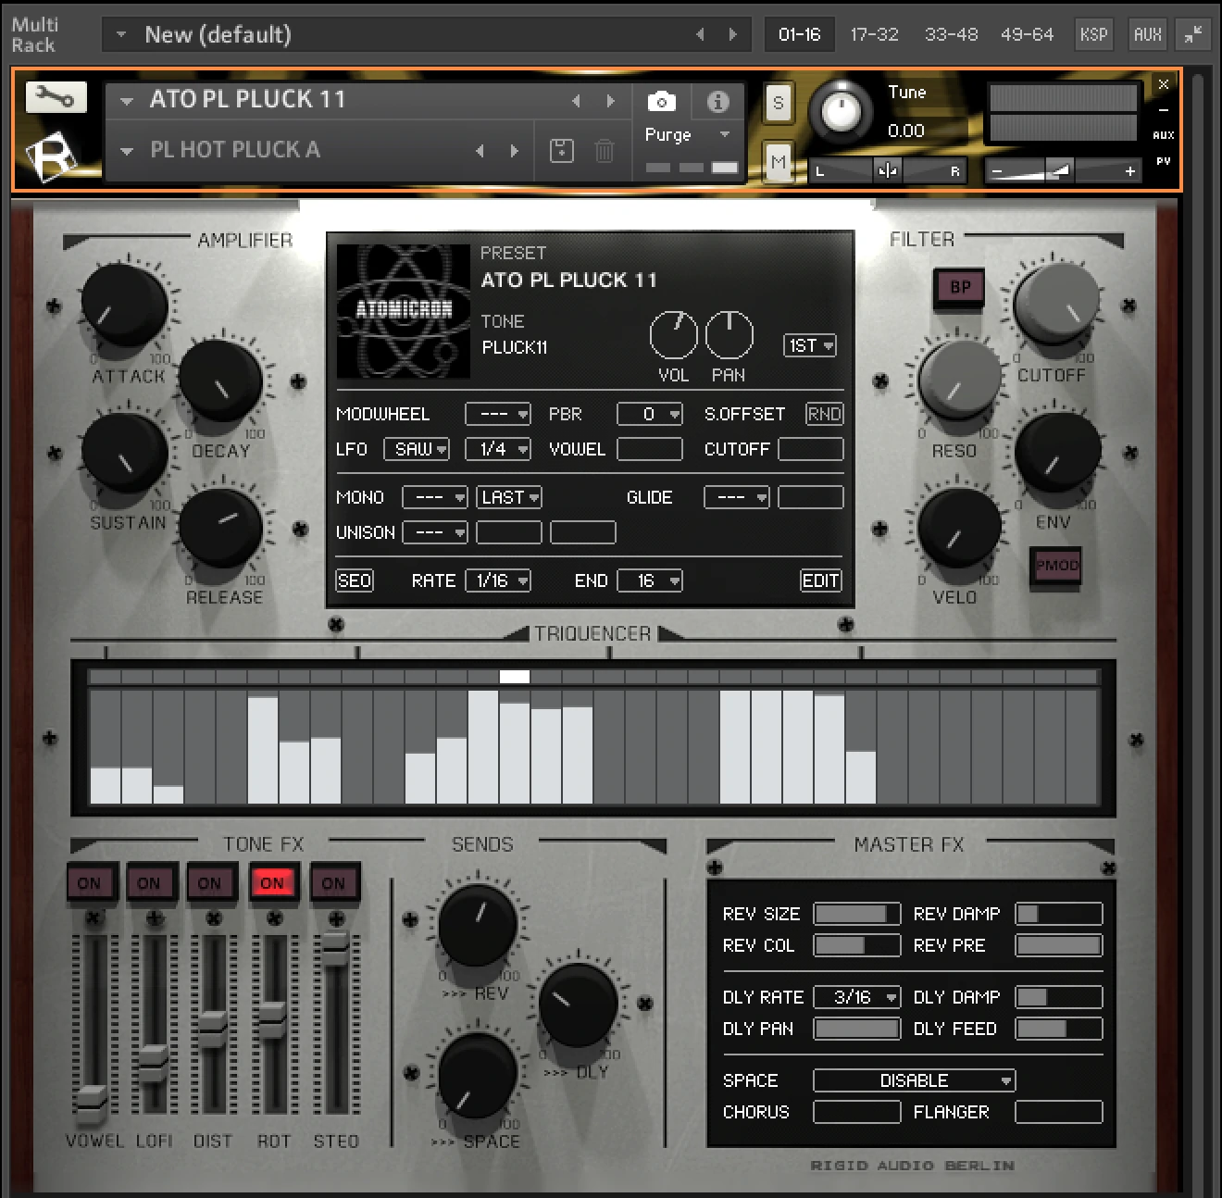Go to next multi rack preset arrow
1222x1198 pixels.
coord(733,34)
